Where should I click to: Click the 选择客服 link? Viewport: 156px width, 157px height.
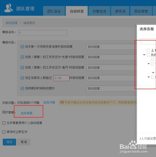[27, 113]
